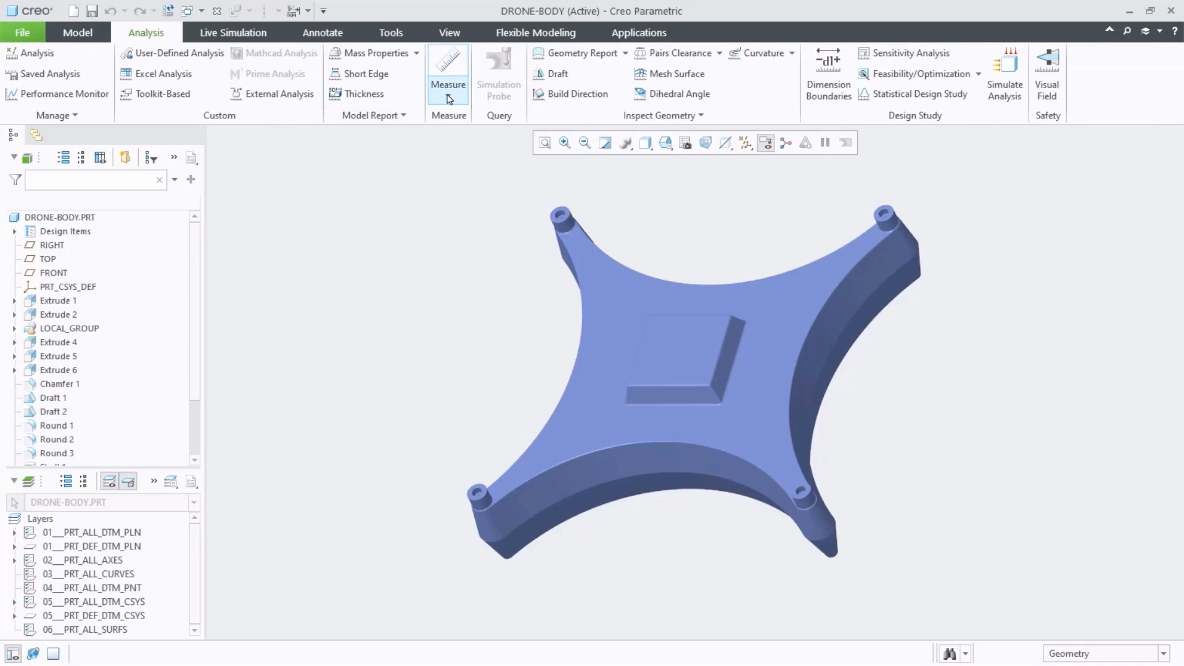Open Sensitivity Analysis
The image size is (1184, 666).
click(904, 53)
